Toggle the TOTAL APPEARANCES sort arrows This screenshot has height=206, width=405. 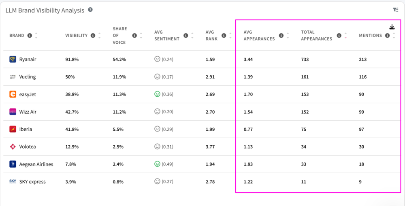point(345,35)
